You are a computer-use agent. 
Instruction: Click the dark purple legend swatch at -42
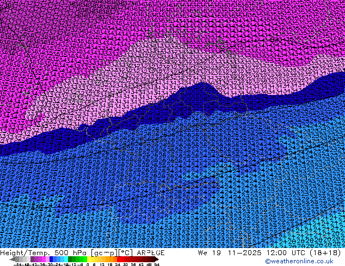32,259
